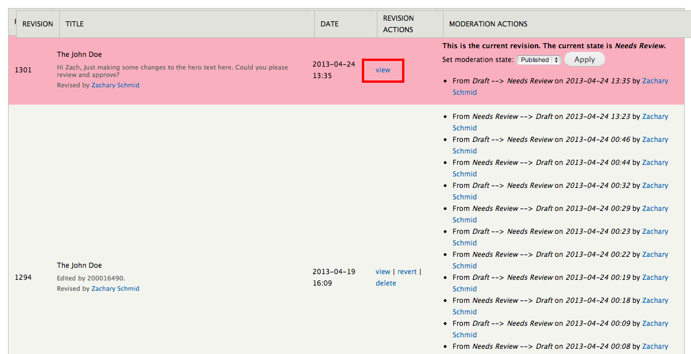The image size is (691, 354).
Task: Click the 'Hi Zach, Just making some changes' log message
Action: pos(172,71)
